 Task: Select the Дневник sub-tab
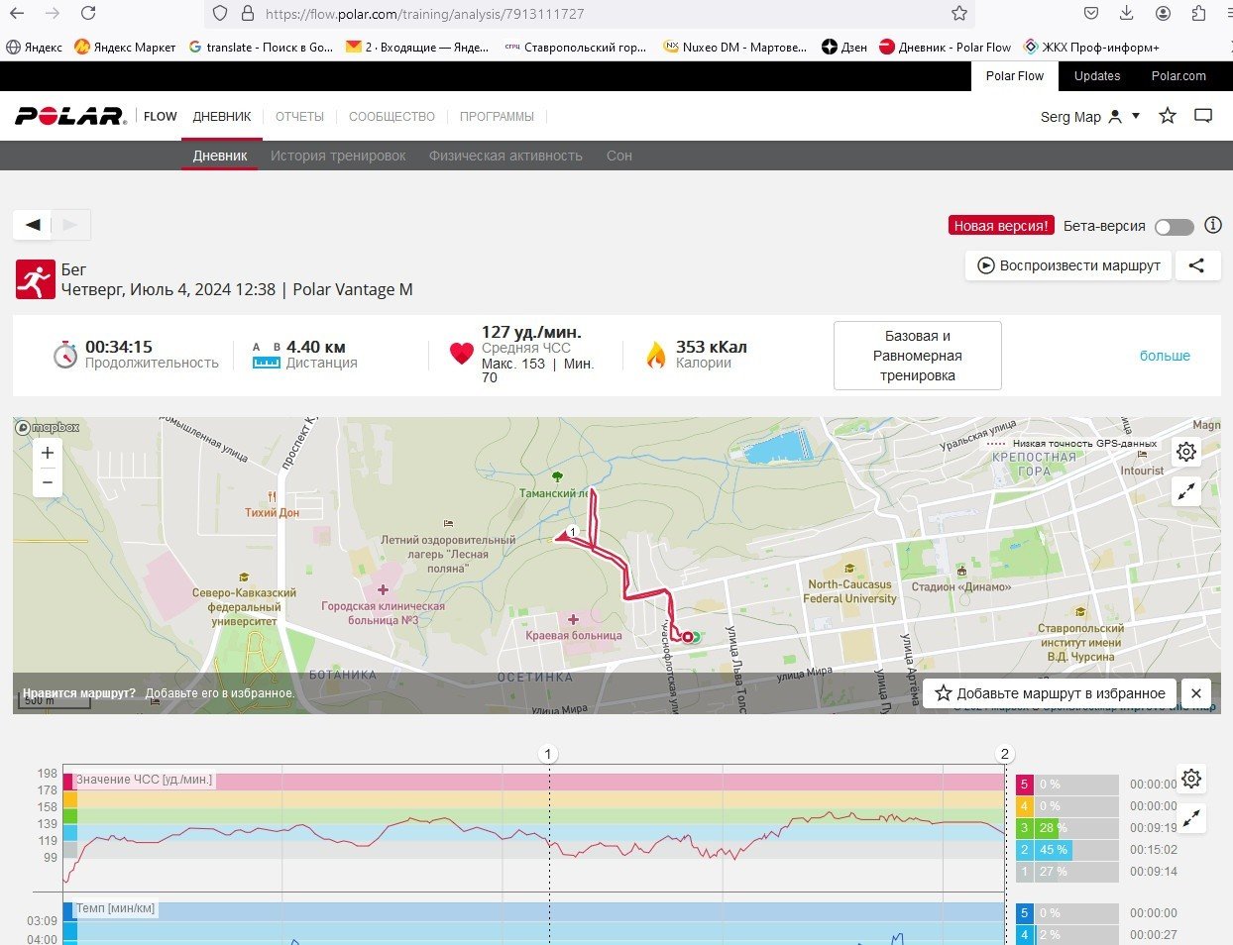click(x=220, y=156)
